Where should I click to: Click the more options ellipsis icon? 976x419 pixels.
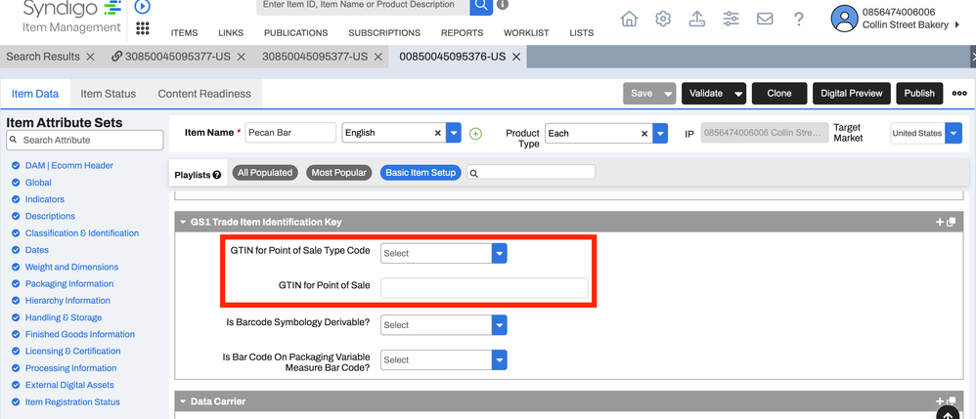point(959,93)
